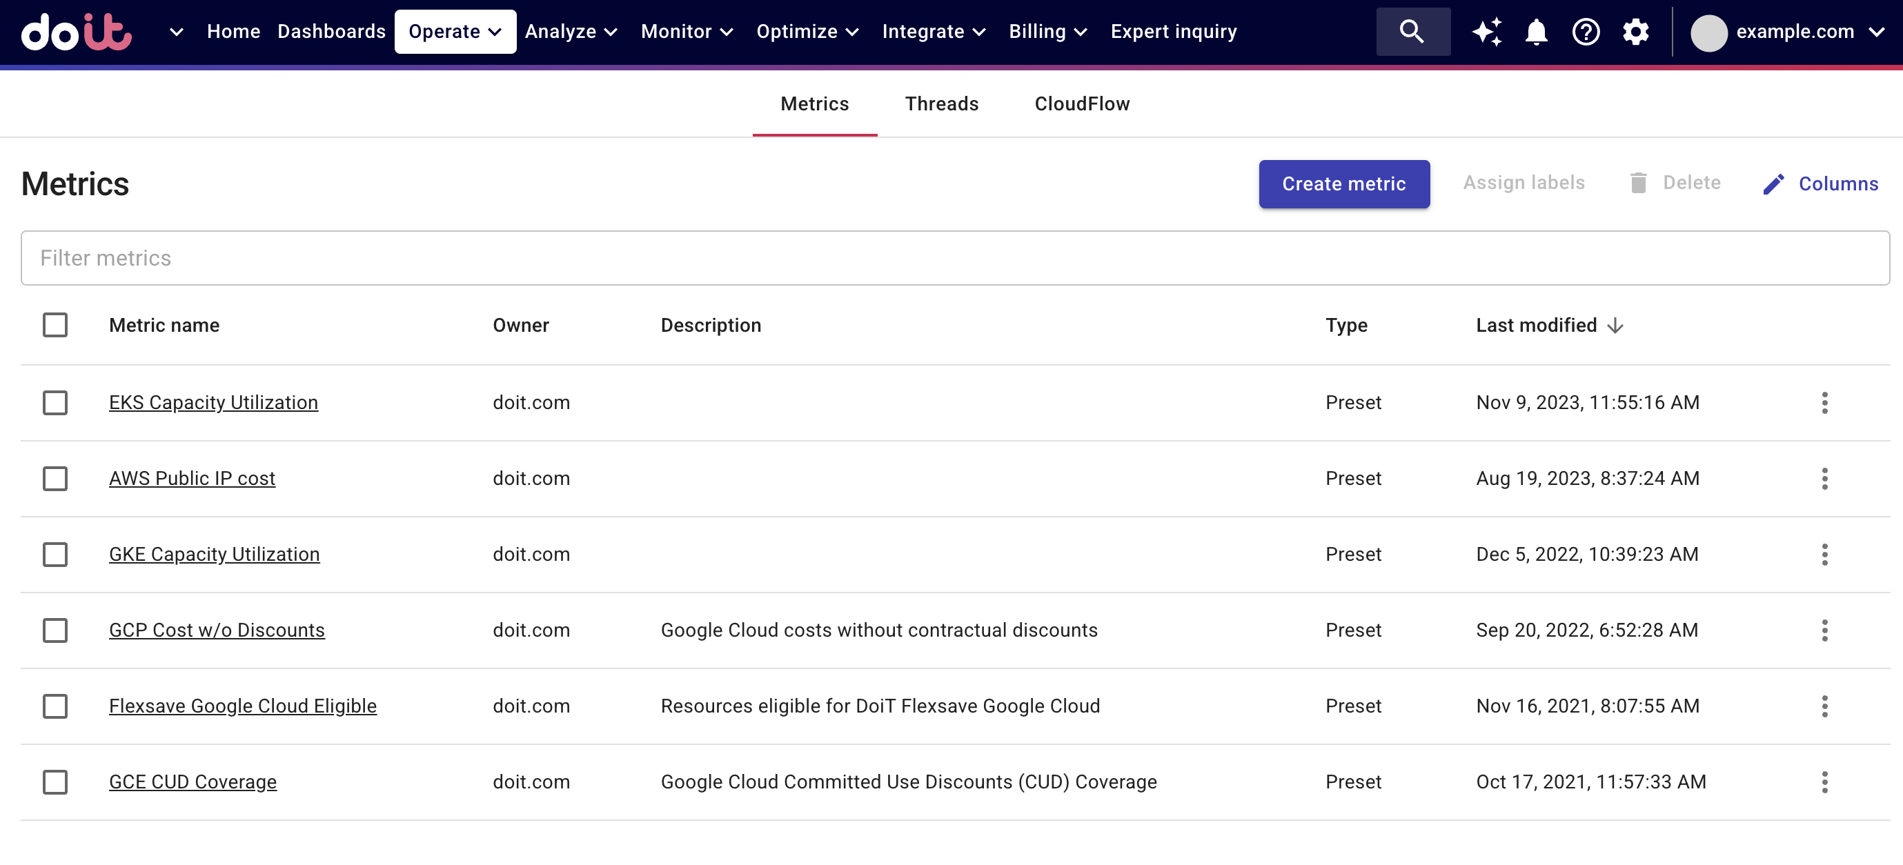Viewport: 1903px width, 865px height.
Task: Focus the Filter metrics field
Action: (954, 258)
